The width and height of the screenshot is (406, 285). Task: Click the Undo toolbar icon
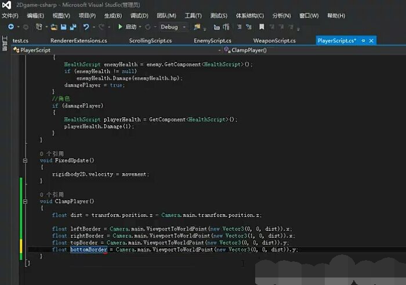point(86,27)
